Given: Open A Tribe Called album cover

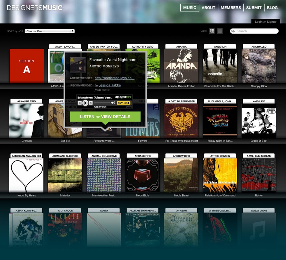Looking at the screenshot, I should 220,230.
